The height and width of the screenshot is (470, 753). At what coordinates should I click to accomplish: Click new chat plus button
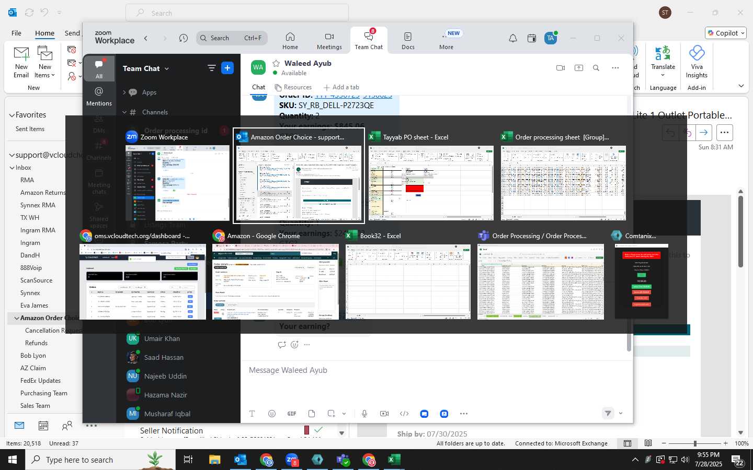point(227,68)
